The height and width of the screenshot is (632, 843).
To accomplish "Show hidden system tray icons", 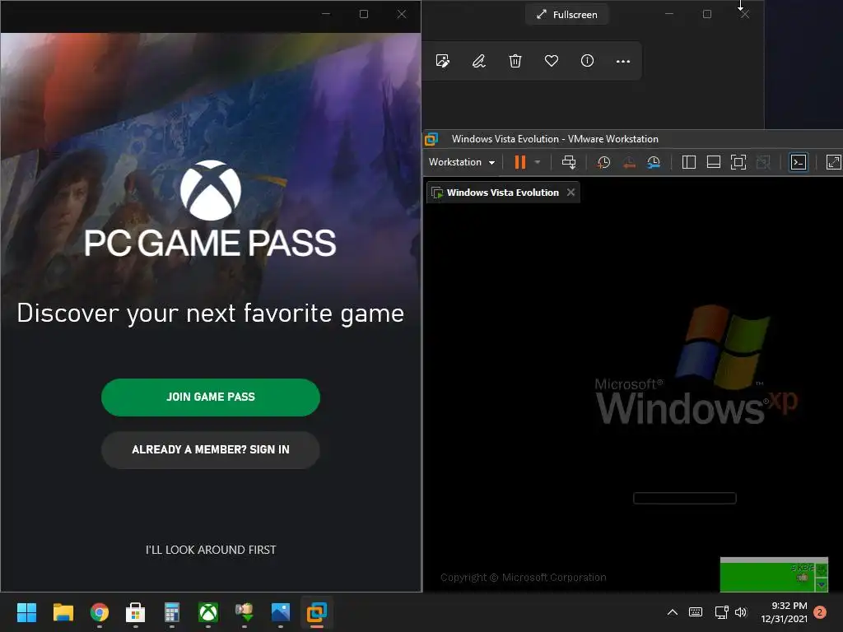I will (x=672, y=612).
